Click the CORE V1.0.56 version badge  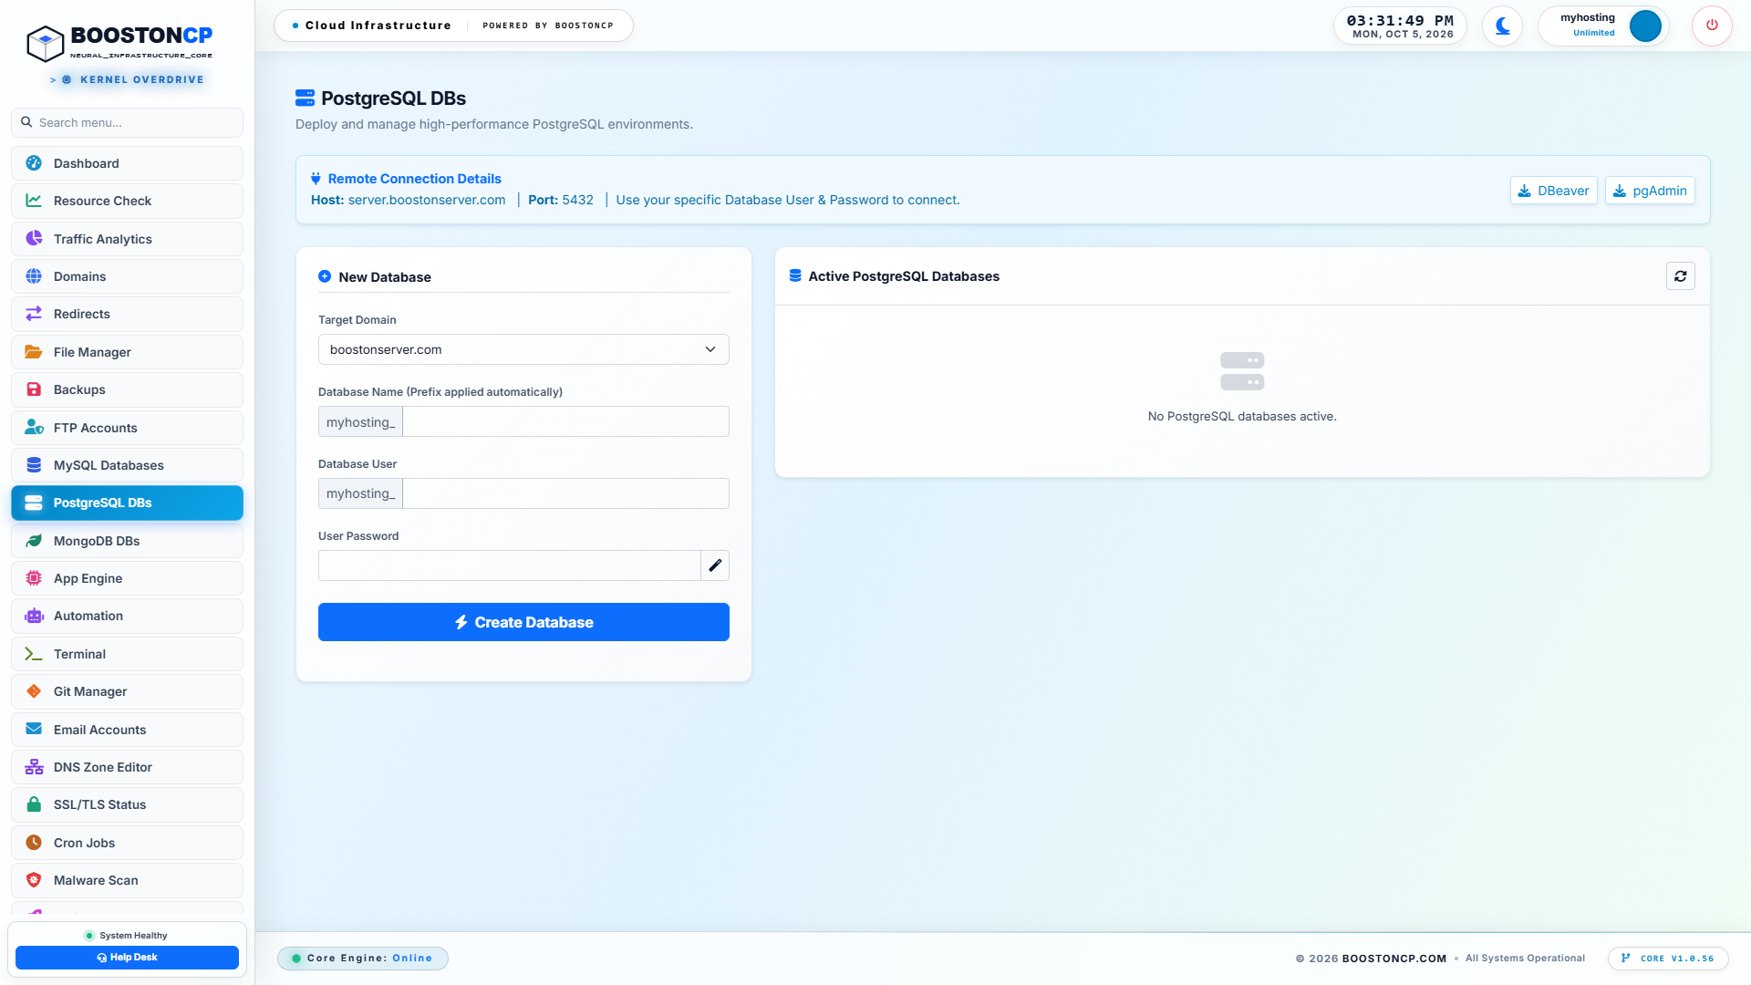click(x=1668, y=959)
